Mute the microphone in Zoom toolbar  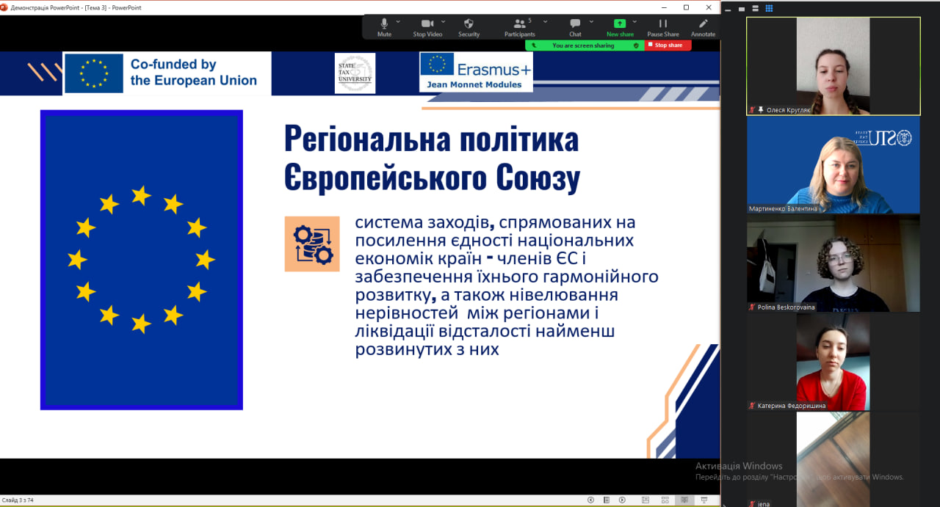coord(384,27)
